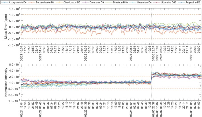Click the Mass Error (ppm) axis label
Screen dimensions: 202x117
pyautogui.click(x=6, y=26)
